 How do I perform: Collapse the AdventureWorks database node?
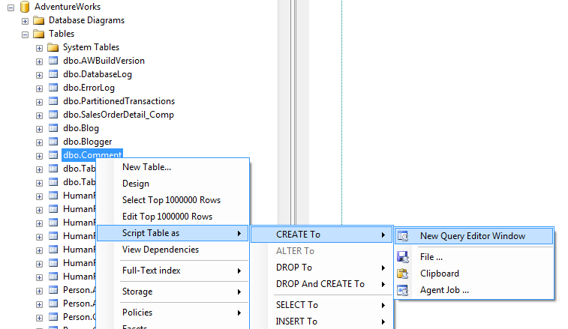[11, 7]
